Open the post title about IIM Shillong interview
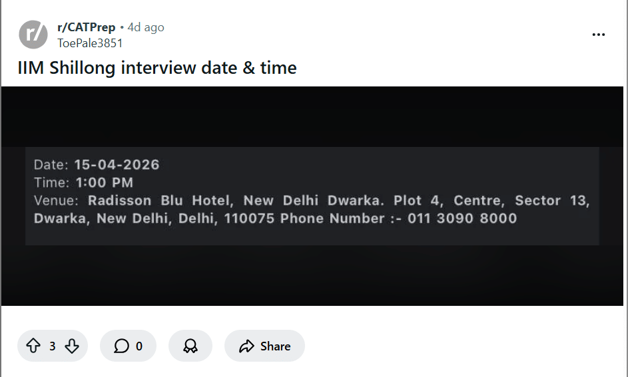Viewport: 628px width, 377px height. point(157,67)
